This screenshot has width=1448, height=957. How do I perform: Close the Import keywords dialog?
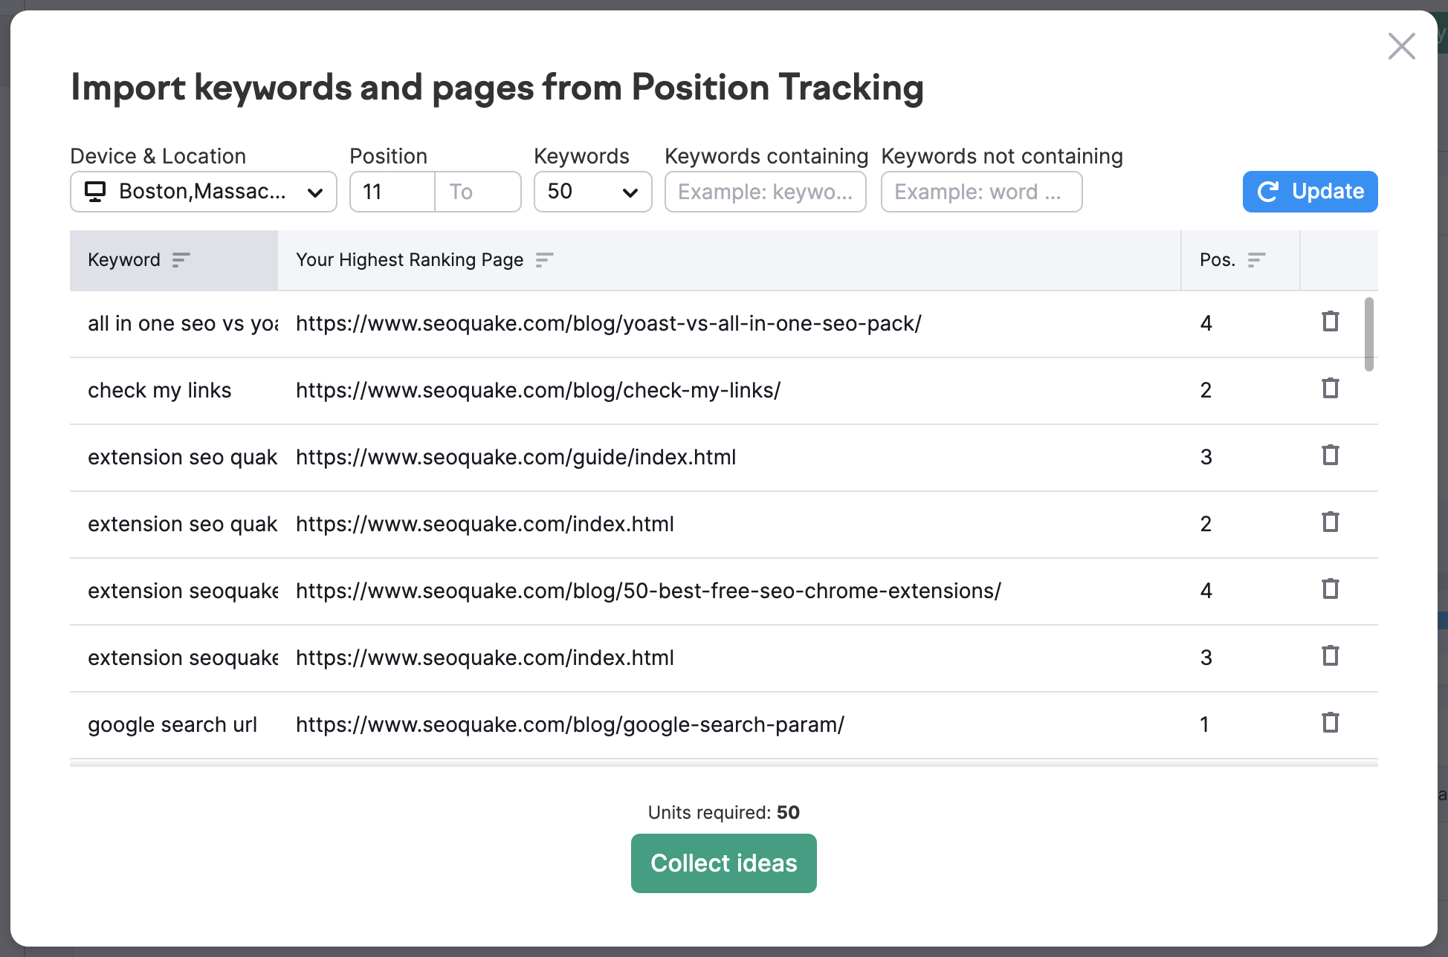click(x=1401, y=45)
